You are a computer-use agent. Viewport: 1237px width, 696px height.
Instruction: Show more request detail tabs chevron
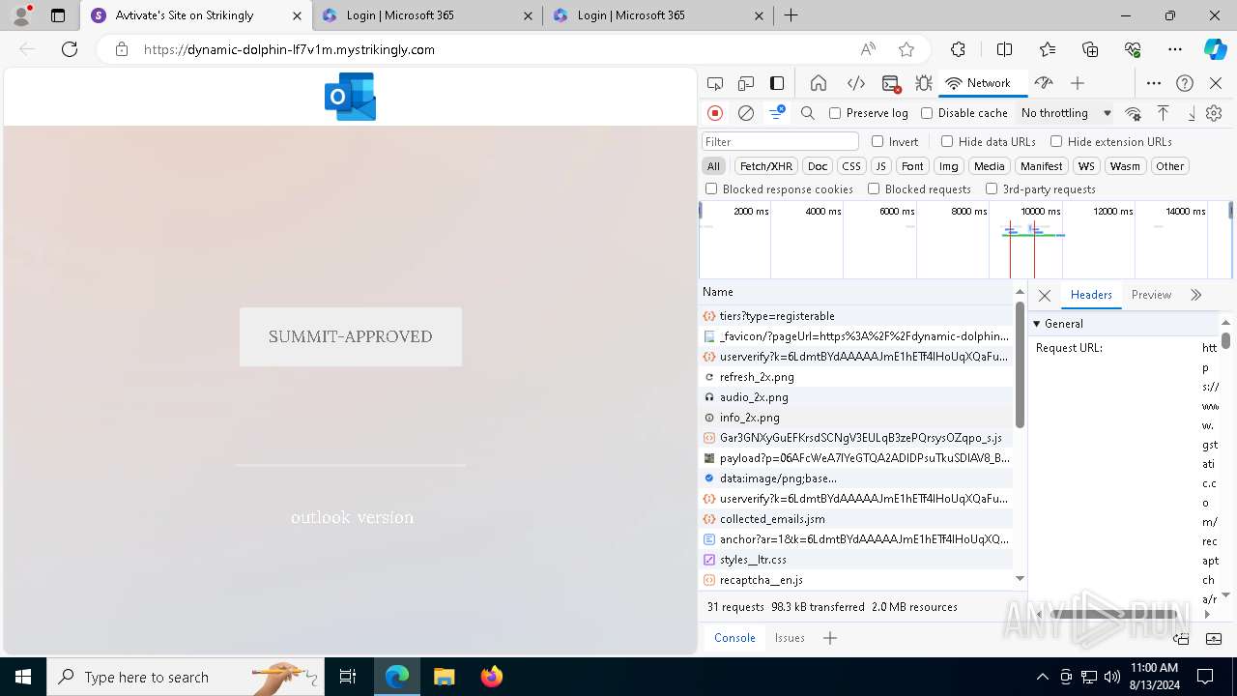[x=1196, y=295]
